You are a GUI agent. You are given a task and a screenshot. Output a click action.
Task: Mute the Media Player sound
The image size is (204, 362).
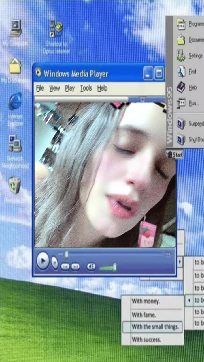91,266
